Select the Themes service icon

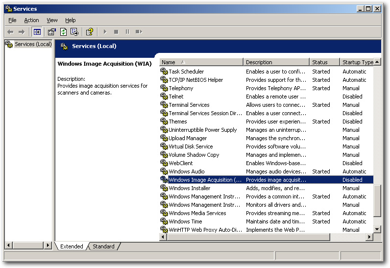click(164, 122)
